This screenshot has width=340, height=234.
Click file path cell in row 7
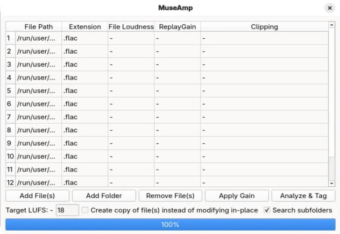click(39, 117)
